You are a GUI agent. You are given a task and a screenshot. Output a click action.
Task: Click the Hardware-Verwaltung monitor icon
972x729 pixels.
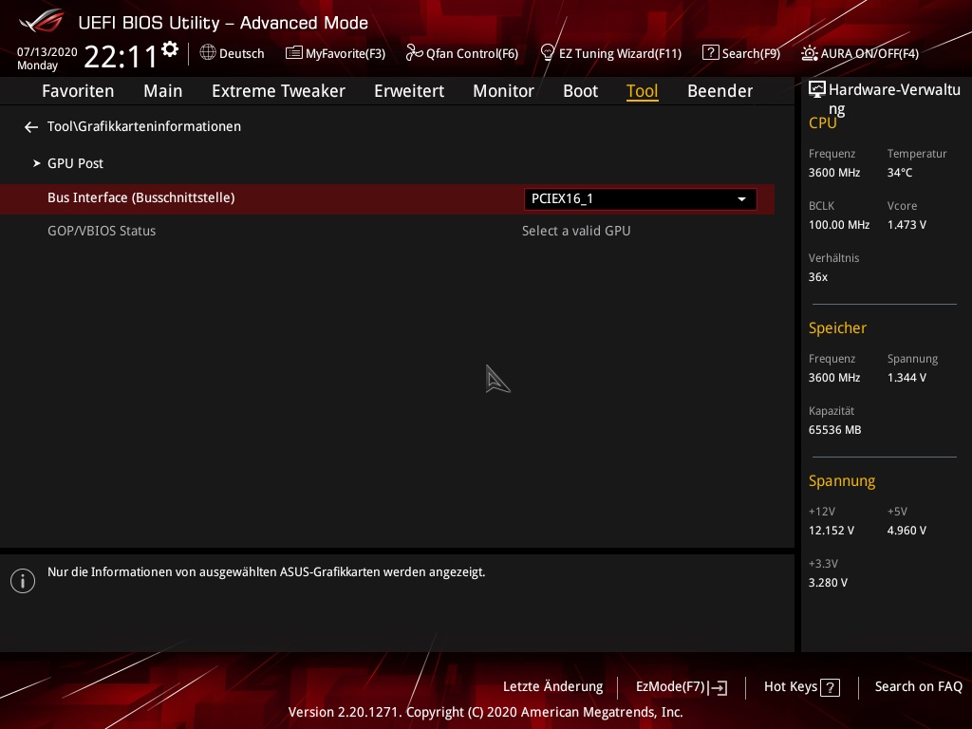(817, 89)
